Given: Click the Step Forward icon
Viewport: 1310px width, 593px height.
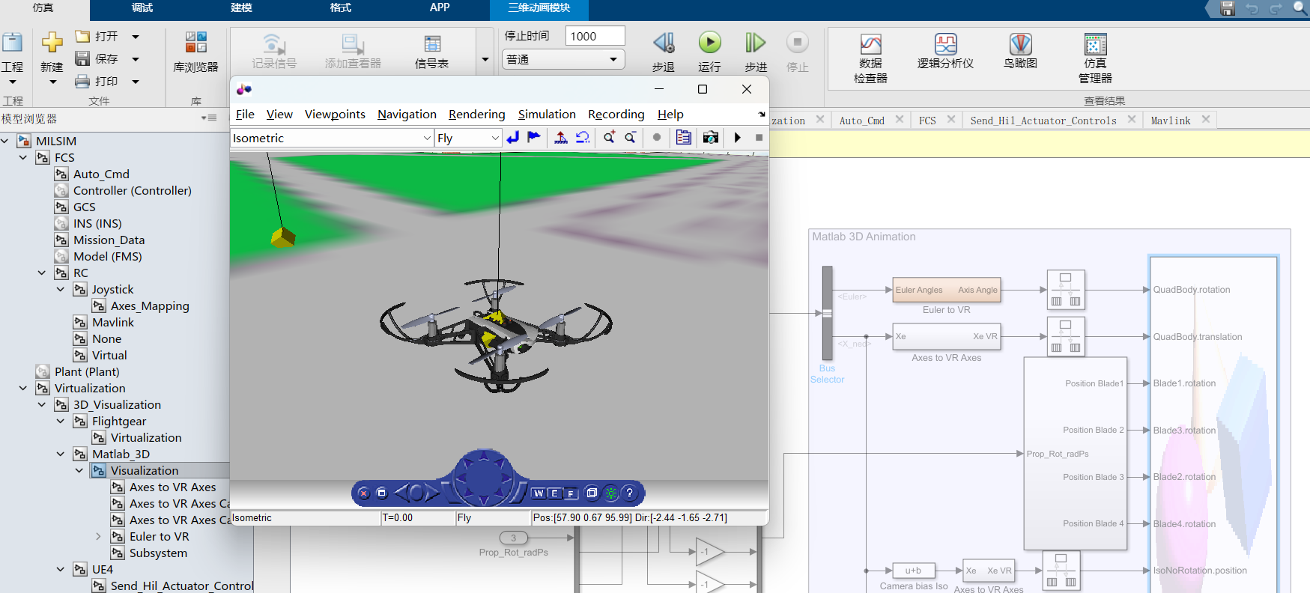Looking at the screenshot, I should pos(755,43).
